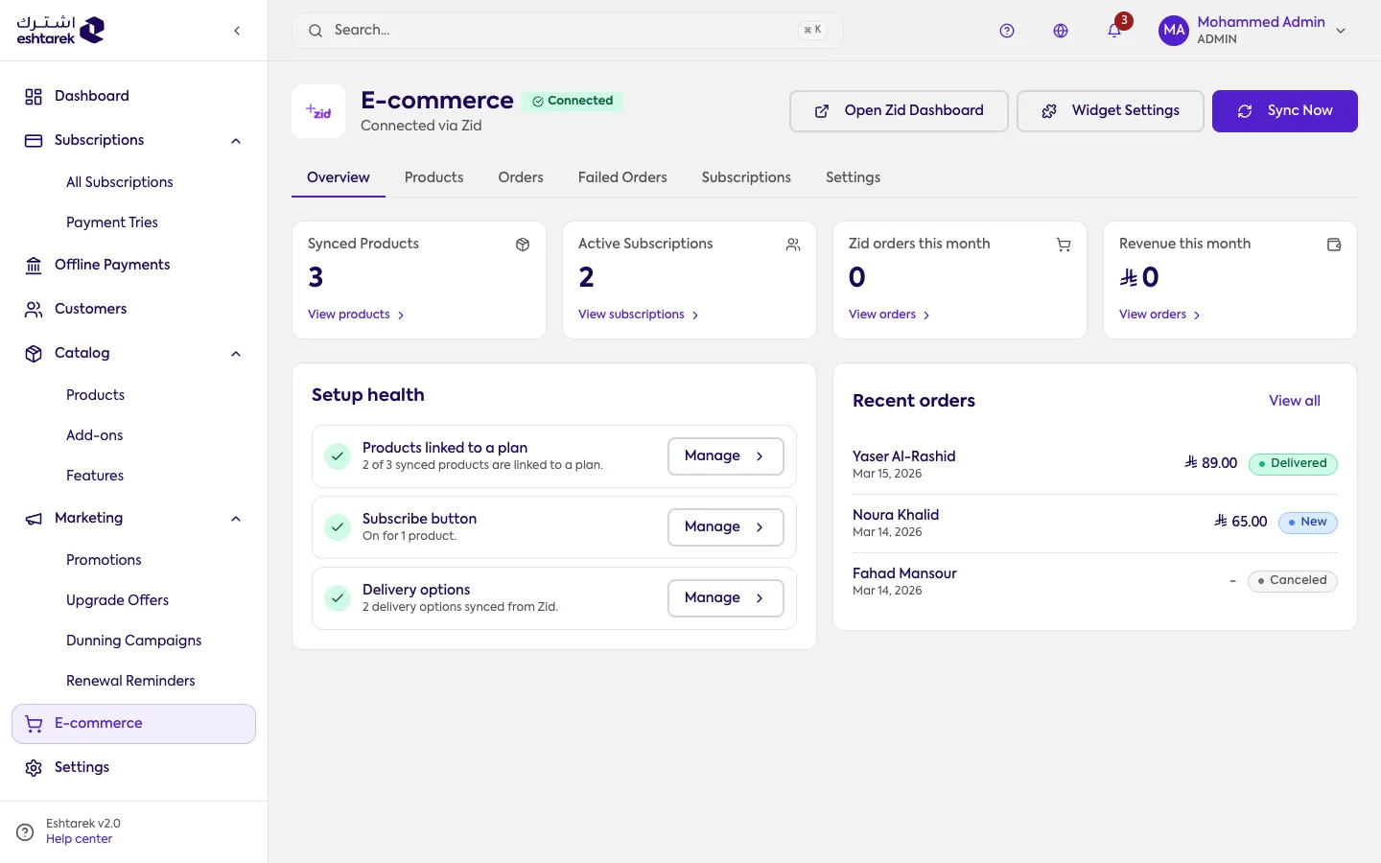Collapse the Catalog menu chevron
The height and width of the screenshot is (863, 1381).
tap(236, 354)
